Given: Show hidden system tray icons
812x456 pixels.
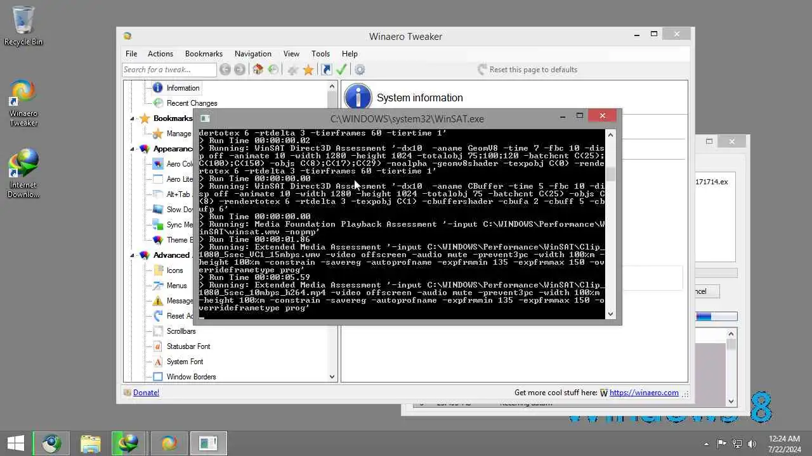Looking at the screenshot, I should coord(707,444).
